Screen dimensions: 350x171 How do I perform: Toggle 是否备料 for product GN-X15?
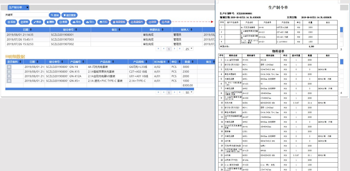9,72
